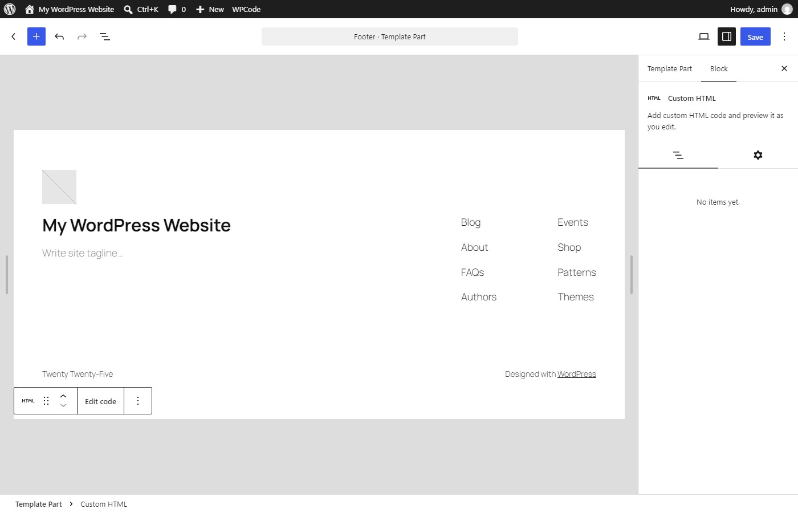Select the Patterns footer link
The height and width of the screenshot is (513, 798).
click(x=577, y=272)
